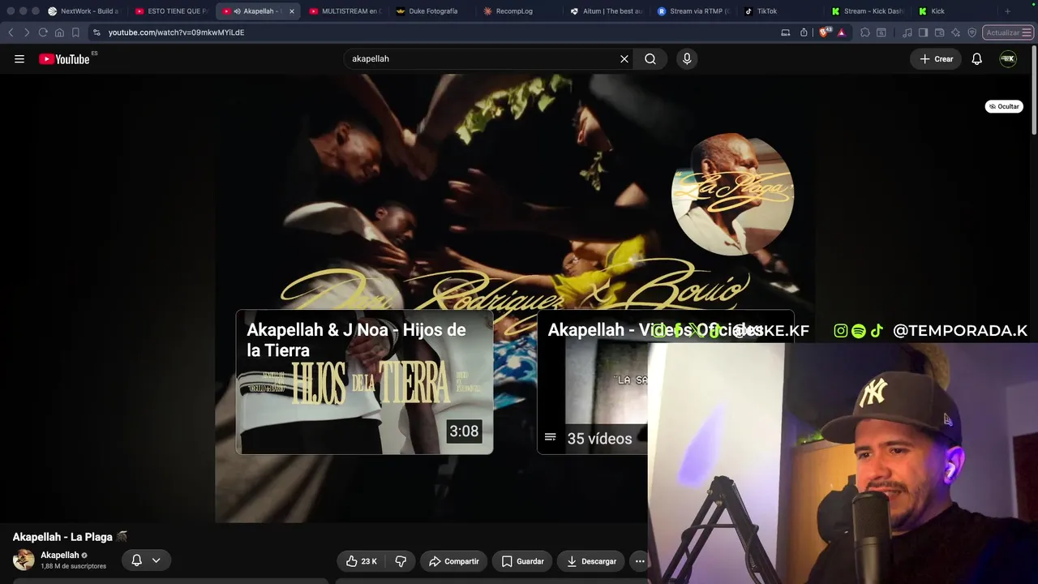Click the cast/screen icon in address bar
Viewport: 1038px width, 584px height.
tap(785, 32)
